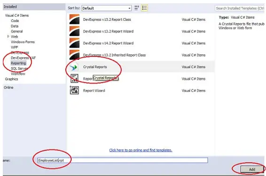Click the Report template chart icon
The height and width of the screenshot is (176, 266).
click(x=74, y=78)
